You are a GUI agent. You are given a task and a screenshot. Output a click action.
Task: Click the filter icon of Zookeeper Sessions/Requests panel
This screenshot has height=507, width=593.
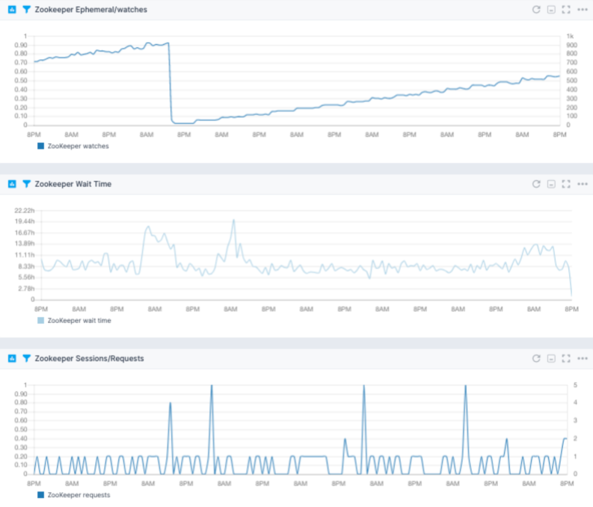click(x=26, y=358)
